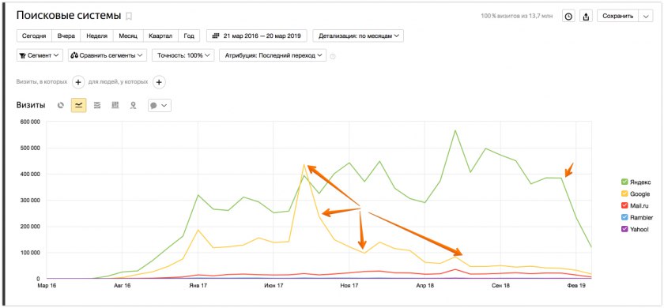Click the Mail.ru legend label
Image resolution: width=664 pixels, height=308 pixels.
coord(639,205)
